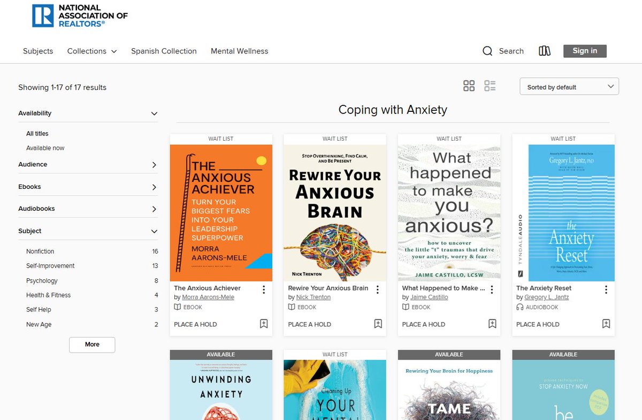This screenshot has width=642, height=420.
Task: Click the National Association of Realtors logo
Action: (x=80, y=16)
